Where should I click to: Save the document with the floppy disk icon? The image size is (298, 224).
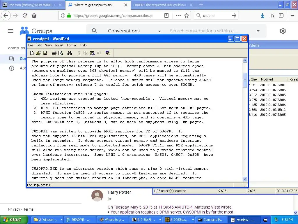click(x=45, y=53)
